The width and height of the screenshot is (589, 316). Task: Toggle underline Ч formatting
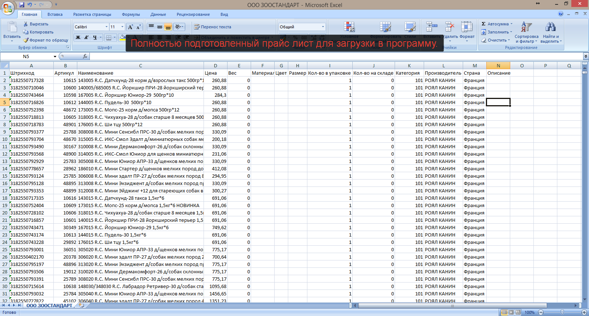click(95, 38)
